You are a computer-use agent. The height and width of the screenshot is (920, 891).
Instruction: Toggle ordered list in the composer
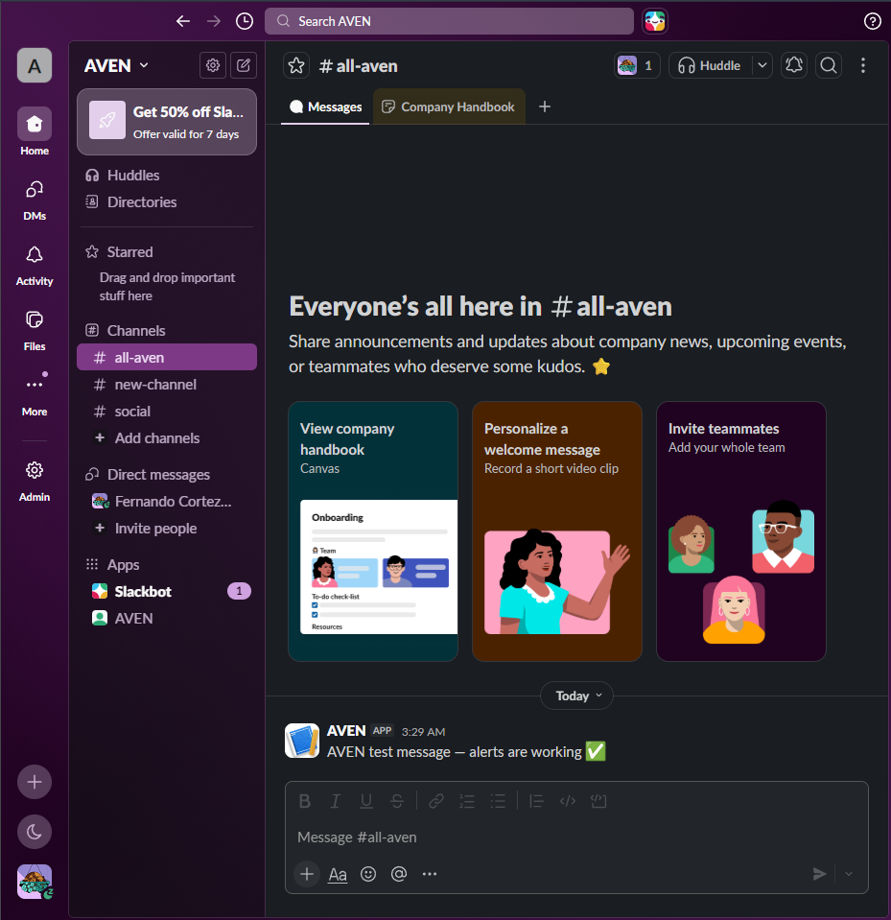tap(467, 801)
